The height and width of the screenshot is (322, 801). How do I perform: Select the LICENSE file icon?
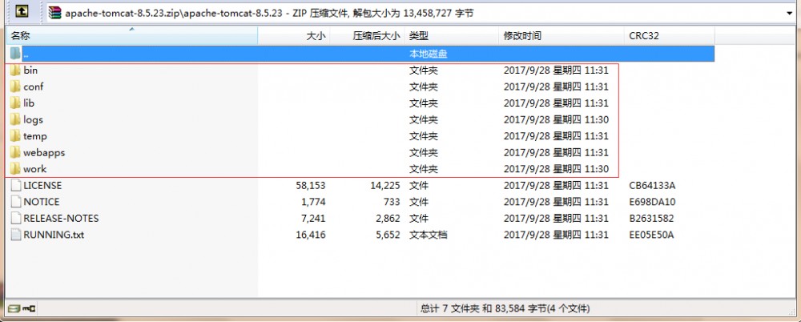coord(16,185)
